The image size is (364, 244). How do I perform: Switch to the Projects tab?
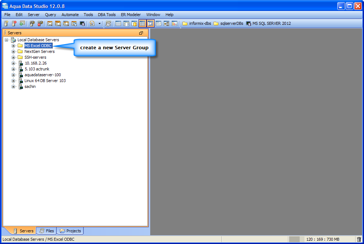(x=70, y=231)
